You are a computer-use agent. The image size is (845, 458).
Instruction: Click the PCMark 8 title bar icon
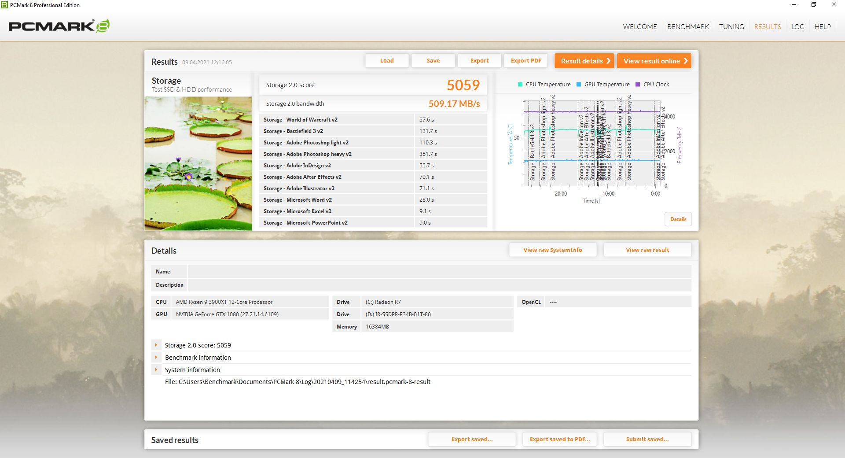coord(4,5)
